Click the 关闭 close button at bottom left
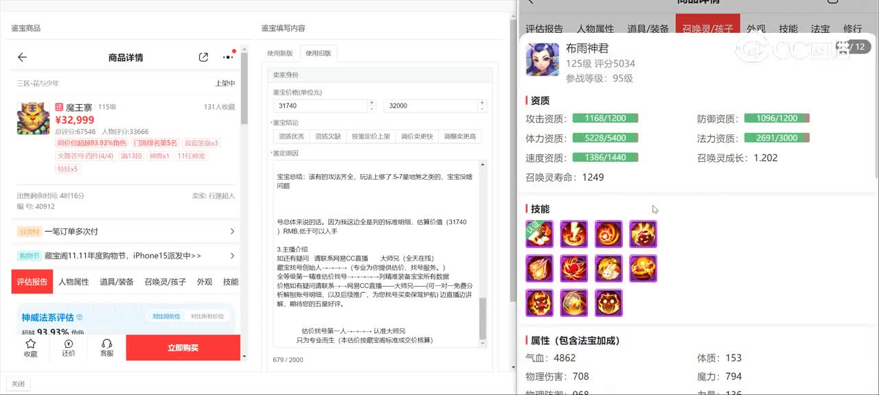The image size is (879, 395). click(x=18, y=384)
